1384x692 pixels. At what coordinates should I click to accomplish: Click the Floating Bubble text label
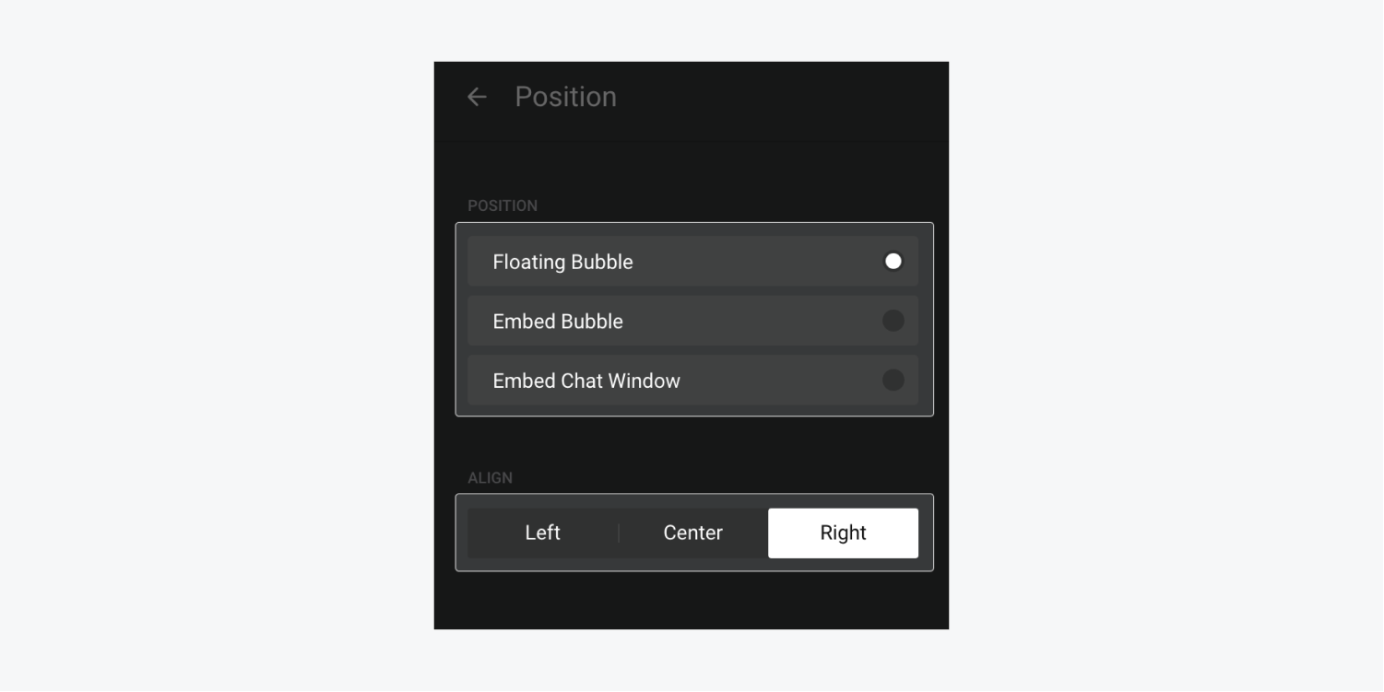tap(562, 262)
